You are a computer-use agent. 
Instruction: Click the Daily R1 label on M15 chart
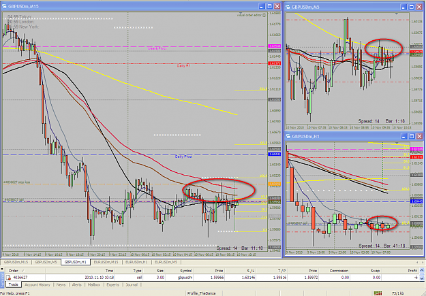pyautogui.click(x=184, y=65)
